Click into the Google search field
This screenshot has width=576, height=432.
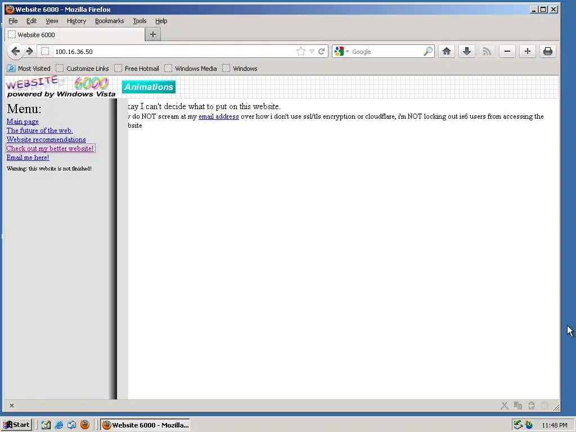pyautogui.click(x=386, y=52)
